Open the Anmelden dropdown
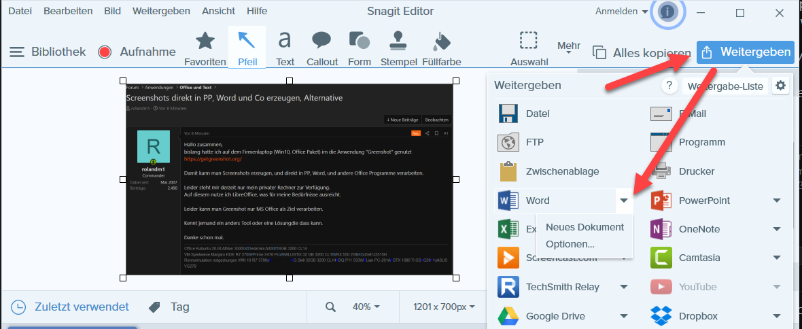 point(621,12)
